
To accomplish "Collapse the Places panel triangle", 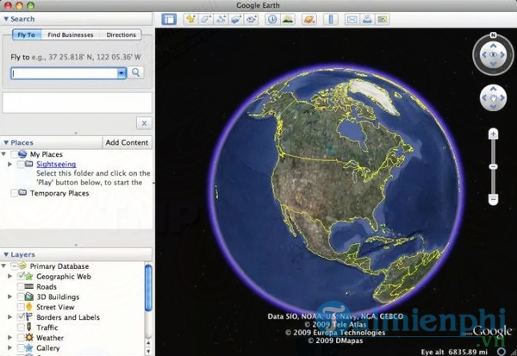I will 6,142.
